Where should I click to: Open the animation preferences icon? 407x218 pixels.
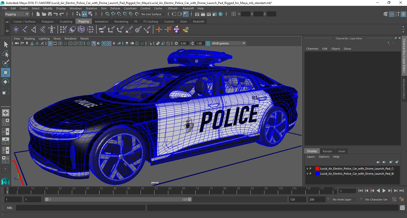coord(402,199)
